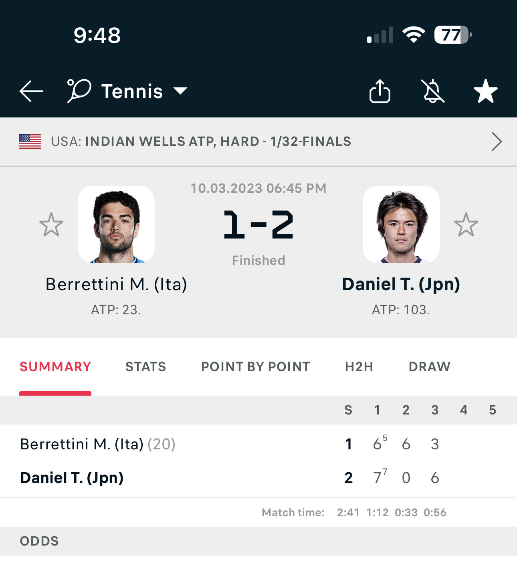Open the Point by Point tab
This screenshot has width=517, height=562.
point(255,367)
